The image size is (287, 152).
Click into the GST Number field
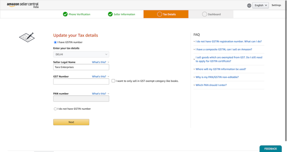[81, 82]
